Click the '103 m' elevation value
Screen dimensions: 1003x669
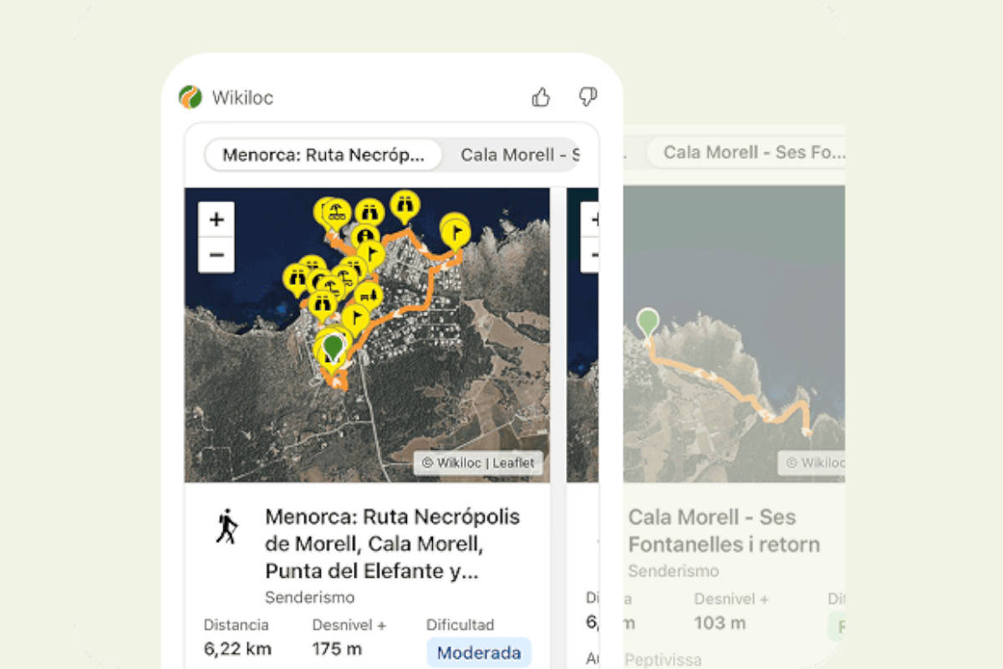tap(720, 623)
